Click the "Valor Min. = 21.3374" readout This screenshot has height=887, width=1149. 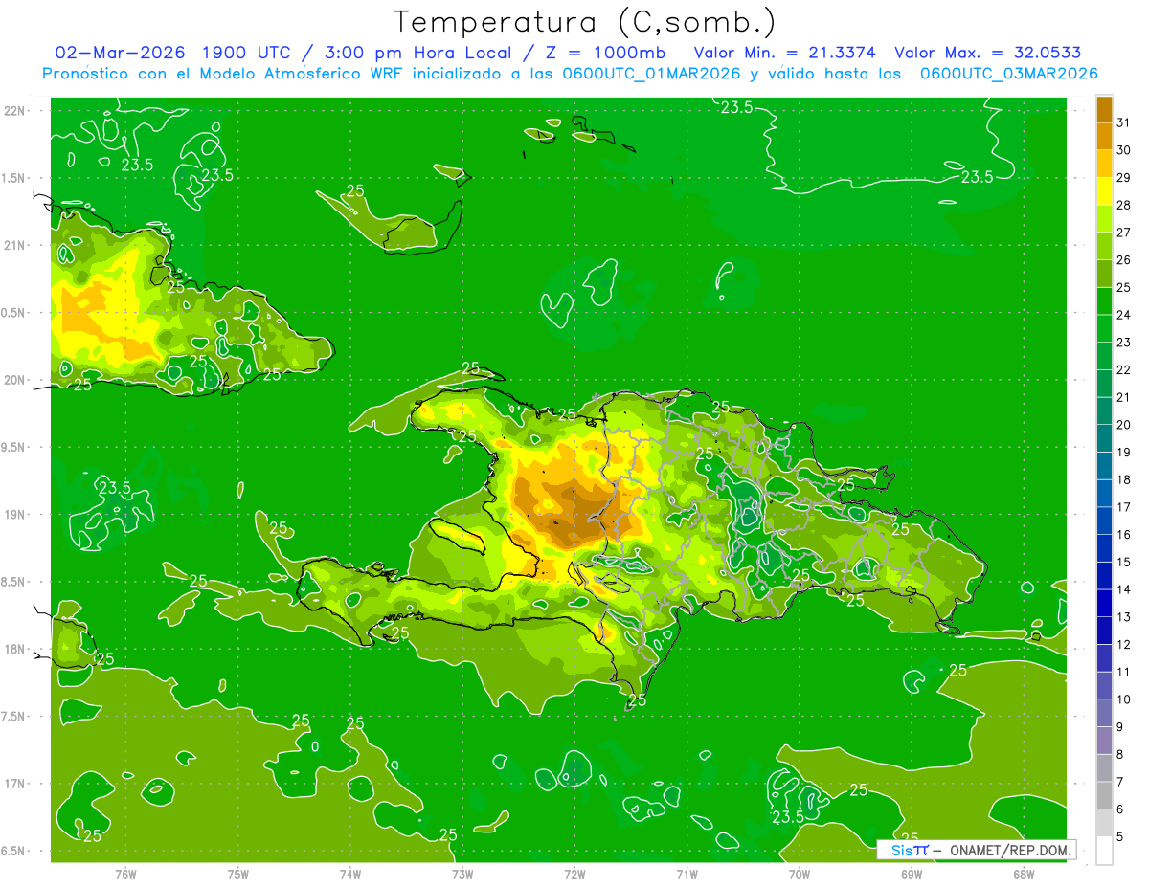click(x=784, y=53)
